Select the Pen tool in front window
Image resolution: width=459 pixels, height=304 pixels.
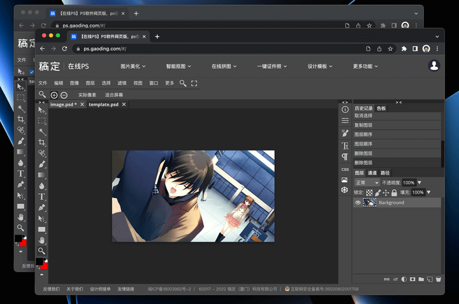(x=42, y=207)
